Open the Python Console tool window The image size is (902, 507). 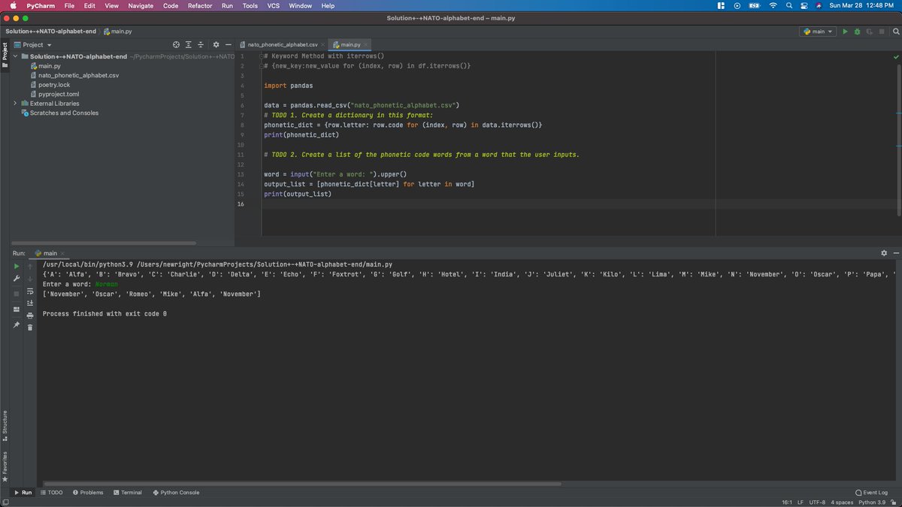click(176, 493)
